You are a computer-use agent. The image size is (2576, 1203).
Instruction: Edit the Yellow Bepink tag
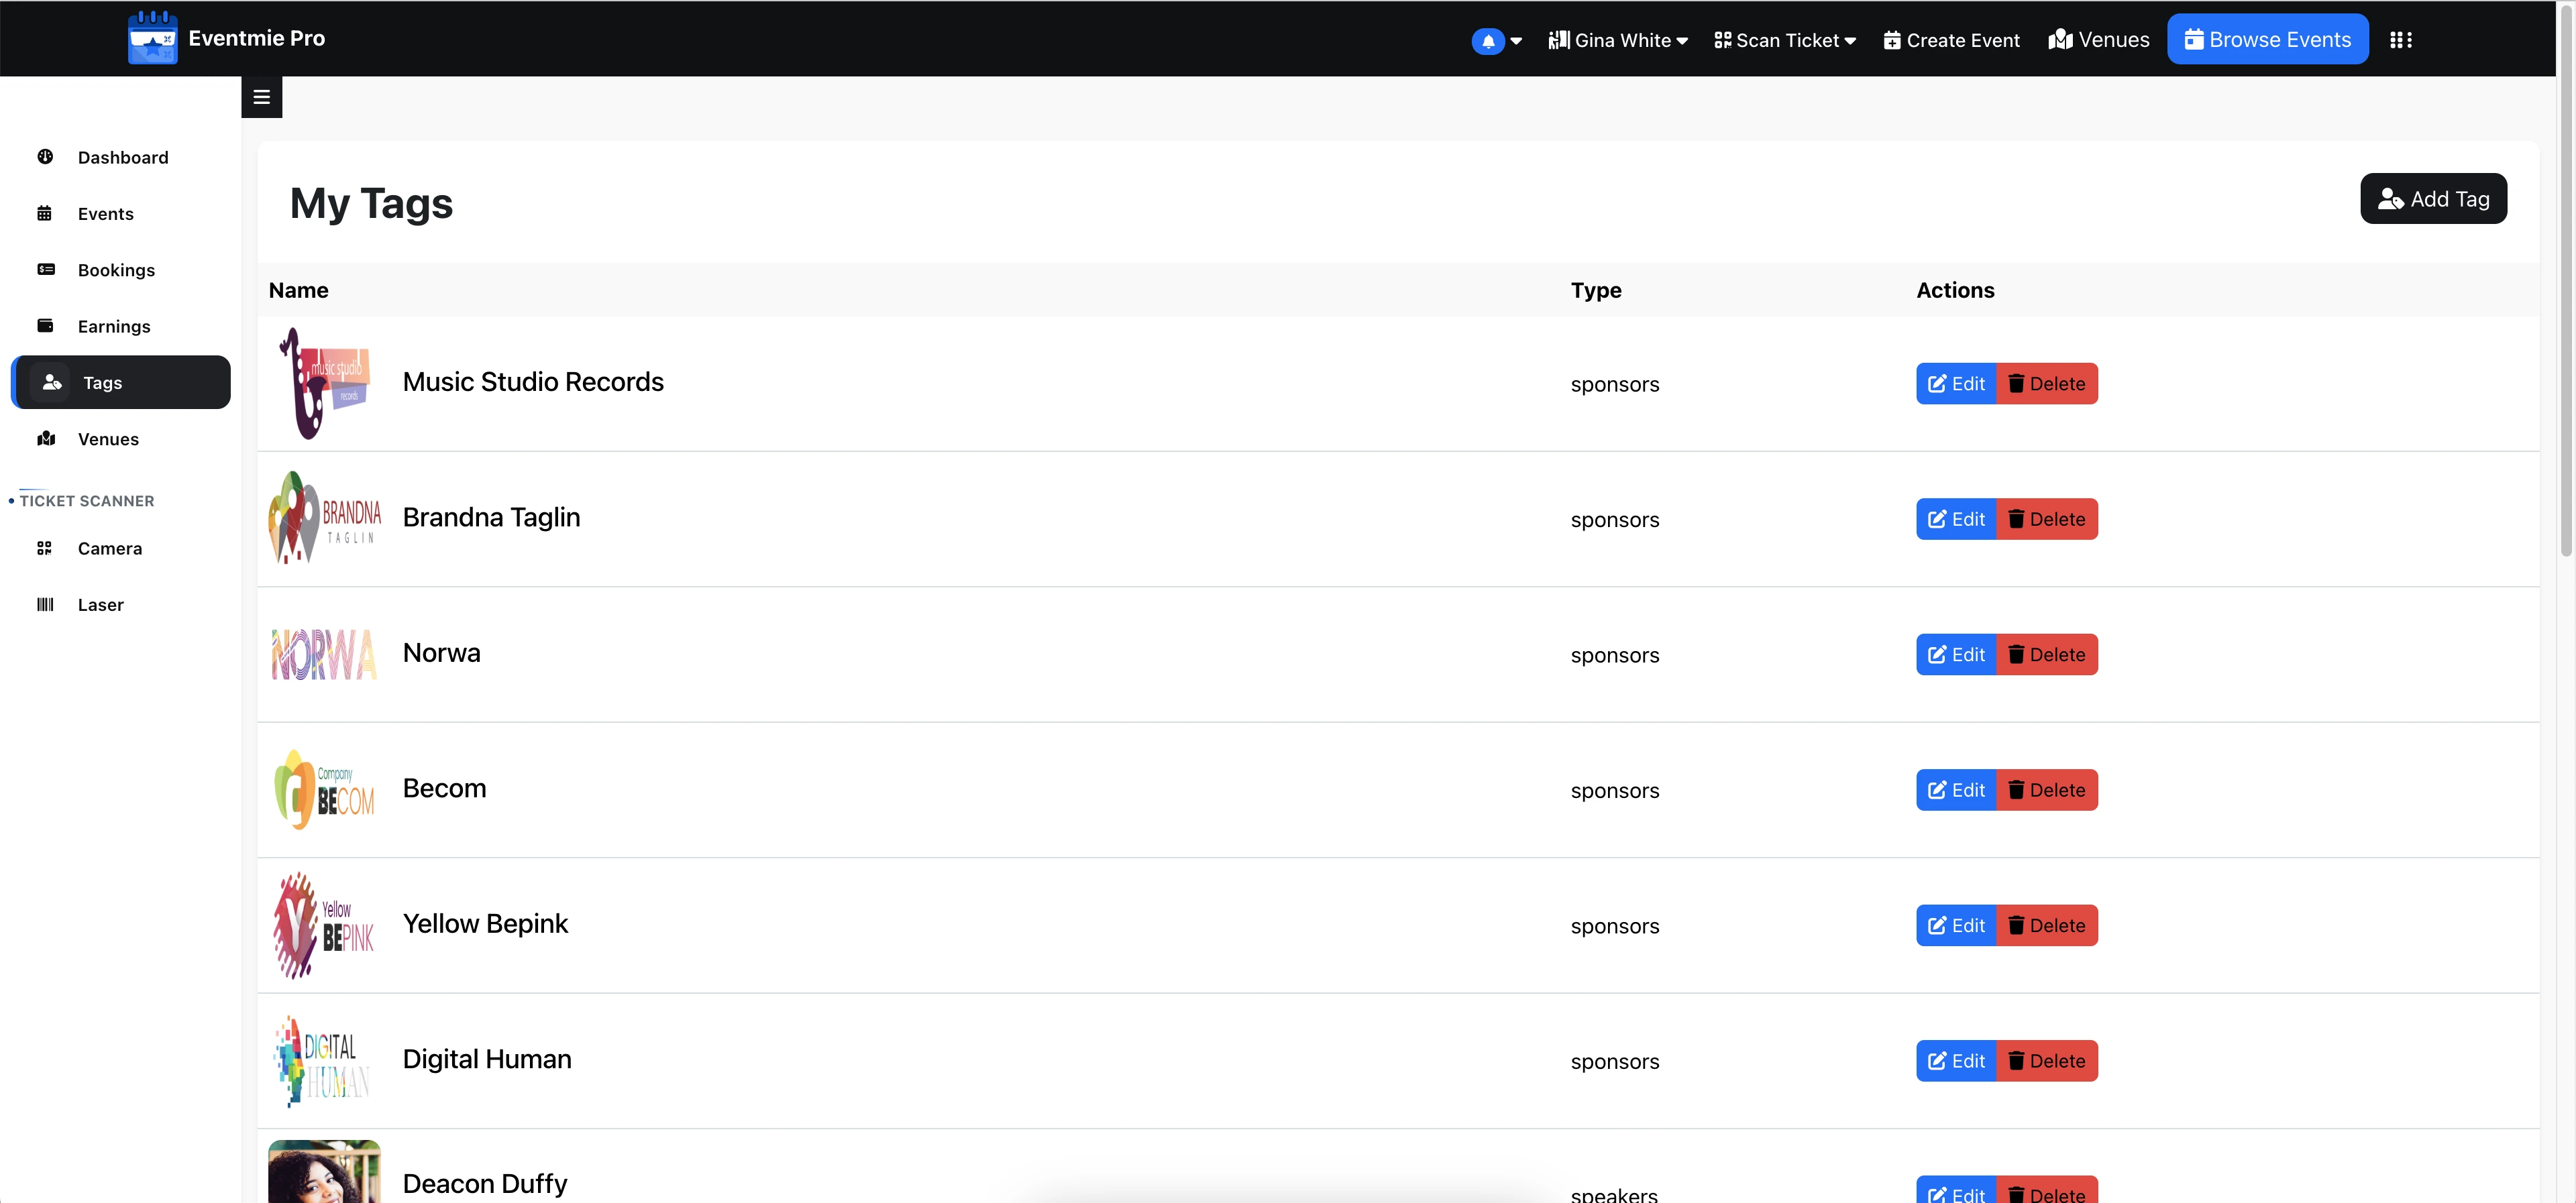pyautogui.click(x=1956, y=926)
